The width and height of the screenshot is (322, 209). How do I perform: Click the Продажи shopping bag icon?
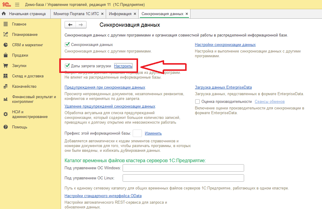coord(6,55)
